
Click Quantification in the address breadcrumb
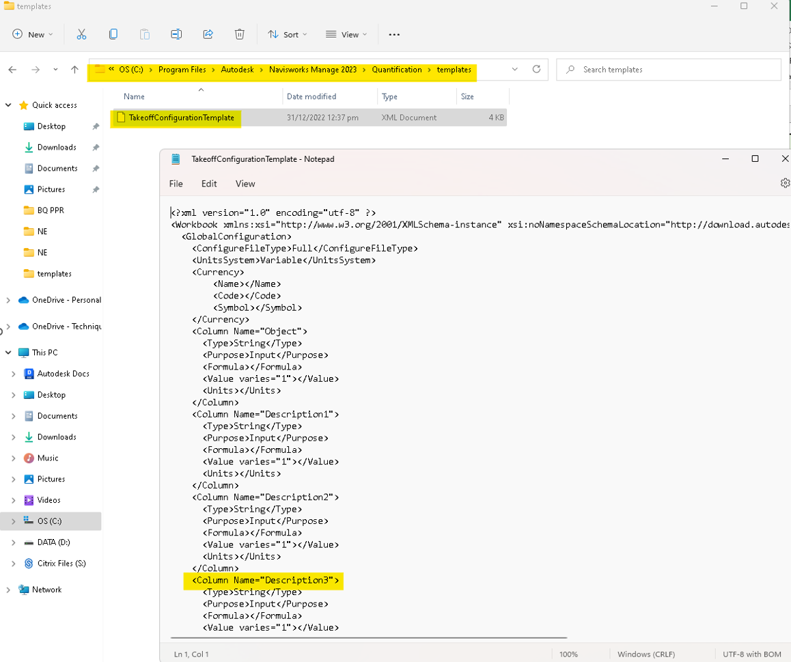click(x=396, y=70)
